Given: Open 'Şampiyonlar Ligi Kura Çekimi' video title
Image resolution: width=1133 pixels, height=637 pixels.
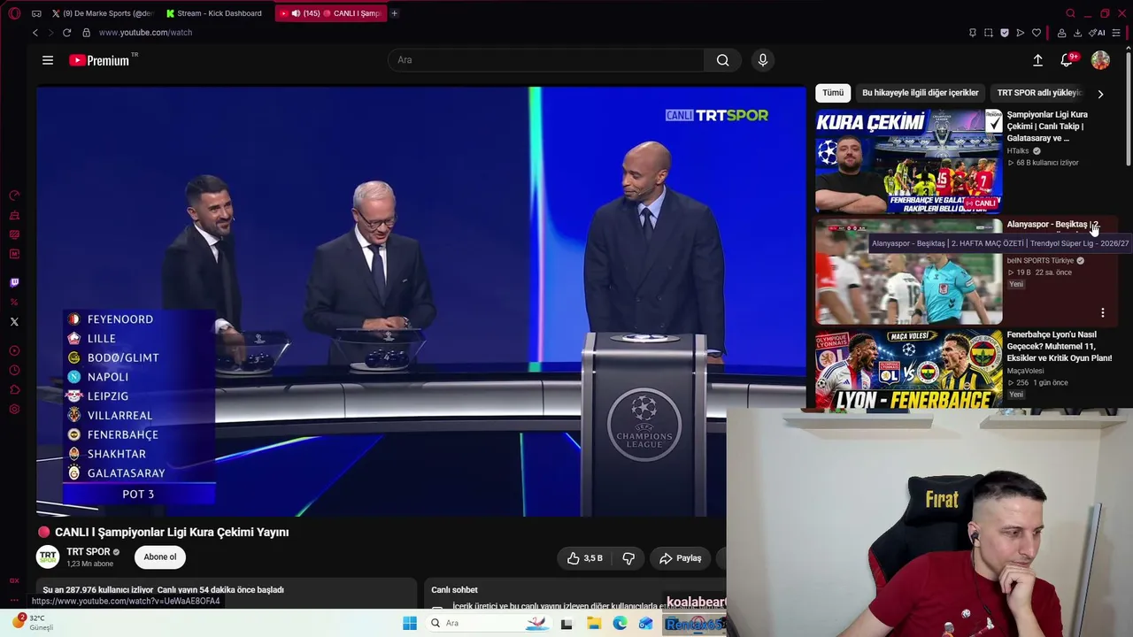Looking at the screenshot, I should coord(1048,127).
